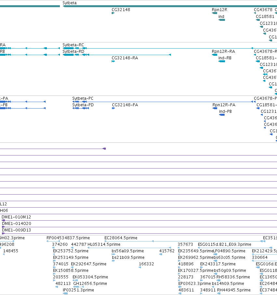The height and width of the screenshot is (295, 277).
Task: Click EST entry 442787
Action: [79, 244]
